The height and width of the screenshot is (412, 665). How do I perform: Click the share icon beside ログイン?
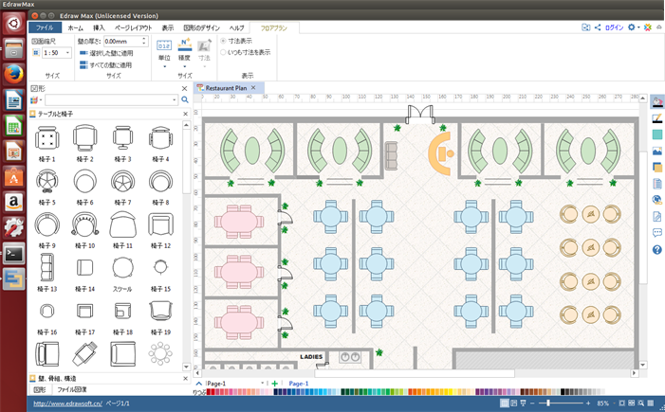pos(597,28)
